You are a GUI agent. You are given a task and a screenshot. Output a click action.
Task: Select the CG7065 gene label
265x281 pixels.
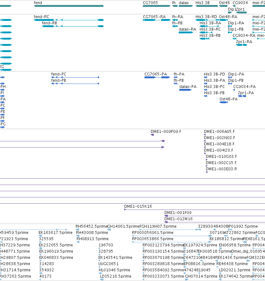click(x=150, y=3)
